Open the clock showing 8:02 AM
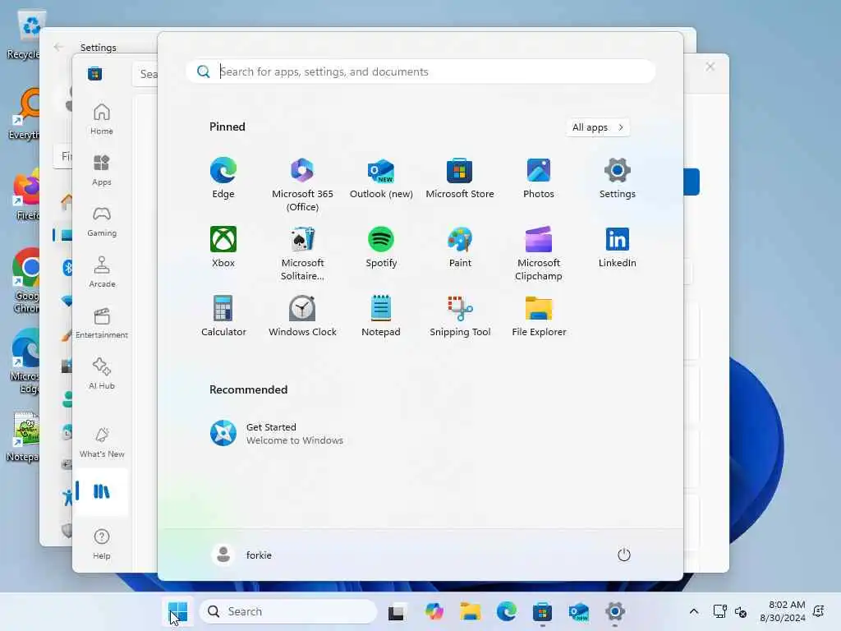 coord(782,611)
